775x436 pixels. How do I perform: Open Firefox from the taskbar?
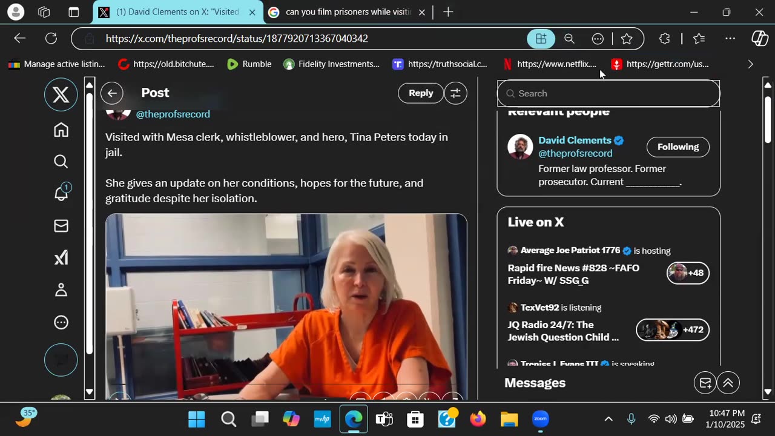point(478,419)
